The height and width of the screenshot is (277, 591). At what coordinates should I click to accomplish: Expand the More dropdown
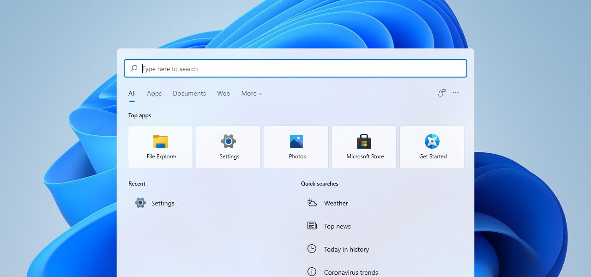coord(252,93)
